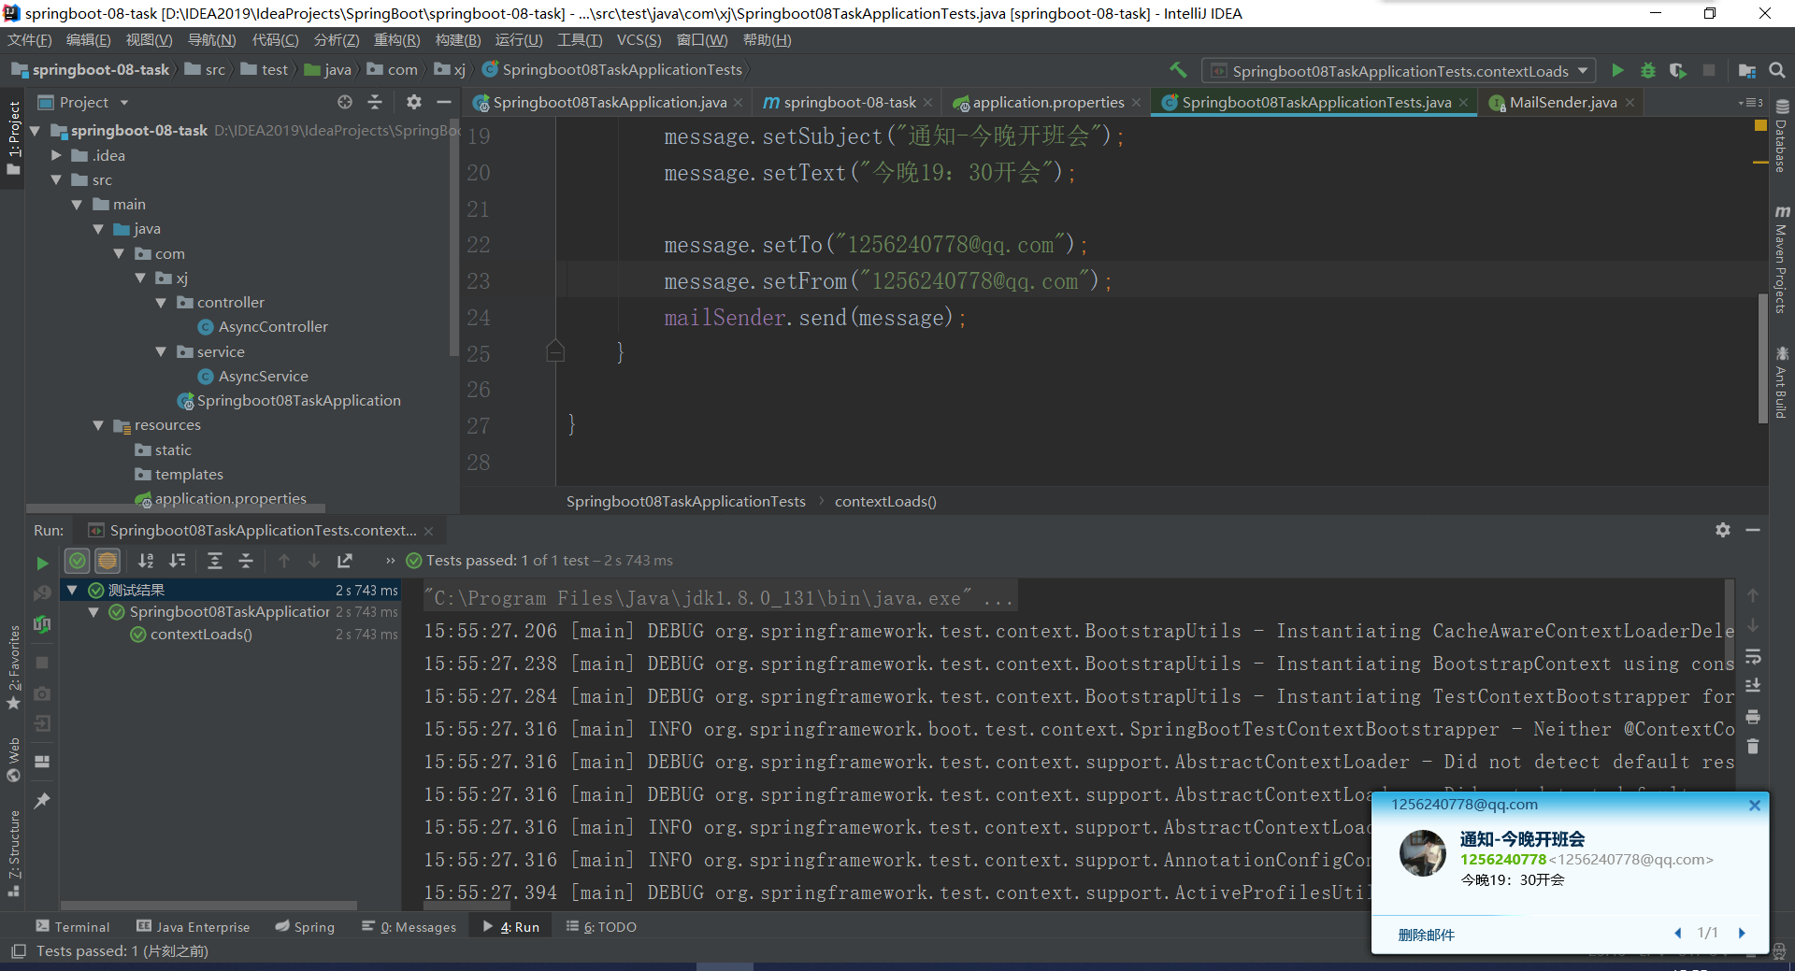1795x971 pixels.
Task: Run with Coverage from the top toolbar
Action: 1678,71
